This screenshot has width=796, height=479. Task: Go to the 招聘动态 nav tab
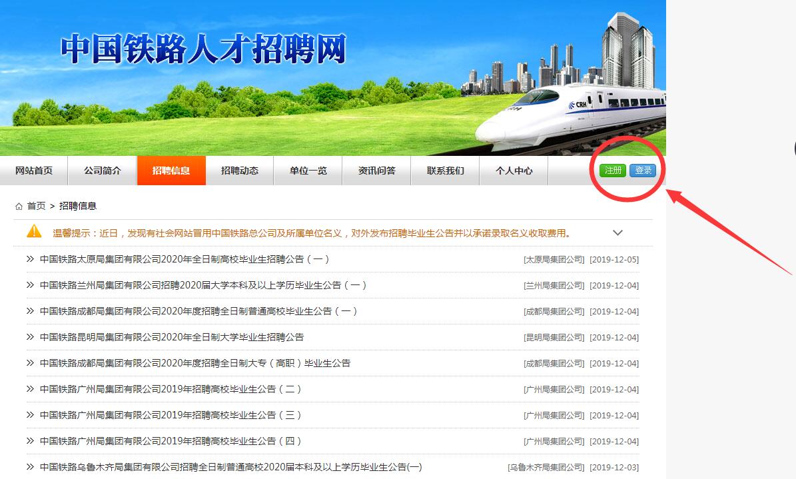pyautogui.click(x=240, y=171)
